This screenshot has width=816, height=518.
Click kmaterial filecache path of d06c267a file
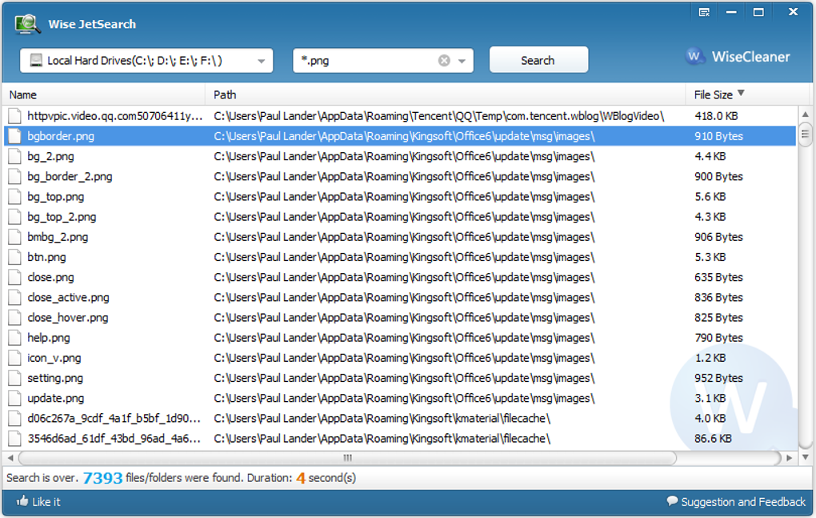(x=382, y=419)
